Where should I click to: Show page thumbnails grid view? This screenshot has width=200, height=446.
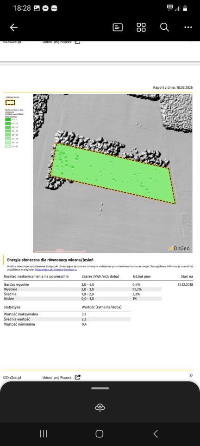pos(141,27)
